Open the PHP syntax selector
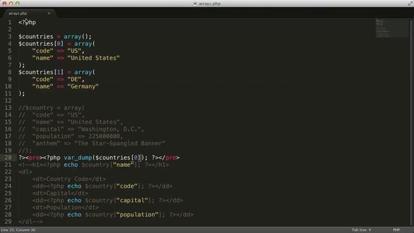414x233 pixels. point(397,230)
